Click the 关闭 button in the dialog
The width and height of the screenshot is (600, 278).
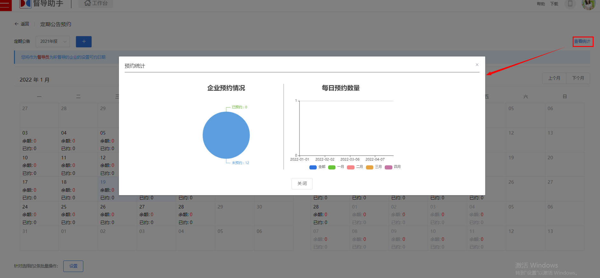pyautogui.click(x=302, y=184)
